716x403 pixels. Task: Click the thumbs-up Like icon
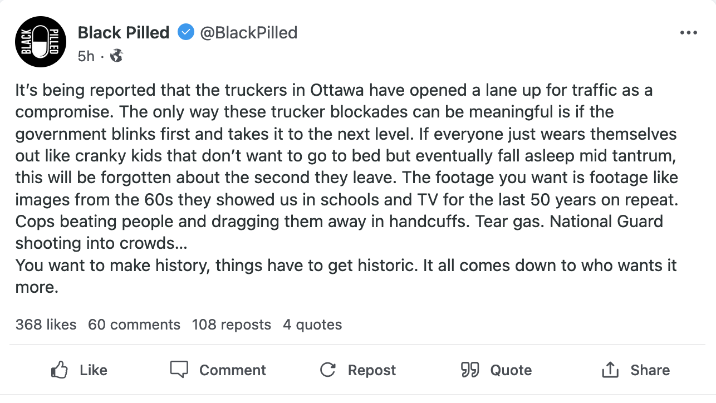60,370
